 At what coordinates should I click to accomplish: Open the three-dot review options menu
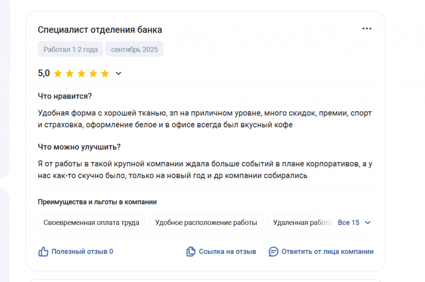[367, 29]
